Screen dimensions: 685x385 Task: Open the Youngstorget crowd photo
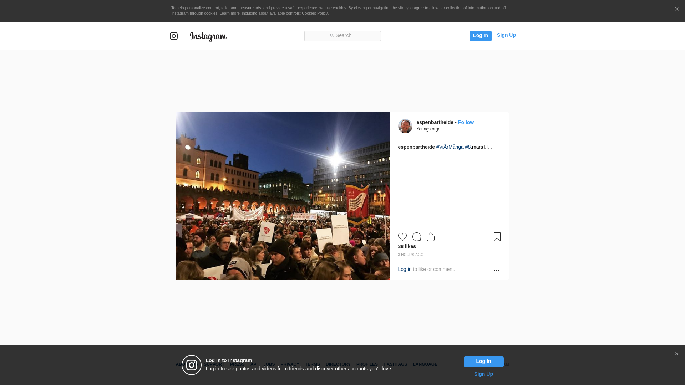283,196
